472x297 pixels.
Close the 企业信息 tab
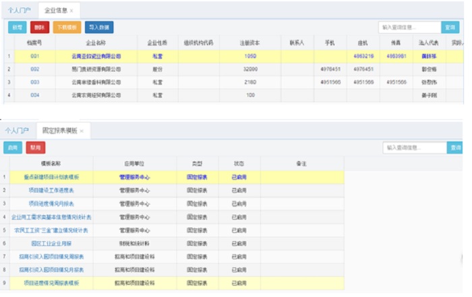[x=71, y=11]
